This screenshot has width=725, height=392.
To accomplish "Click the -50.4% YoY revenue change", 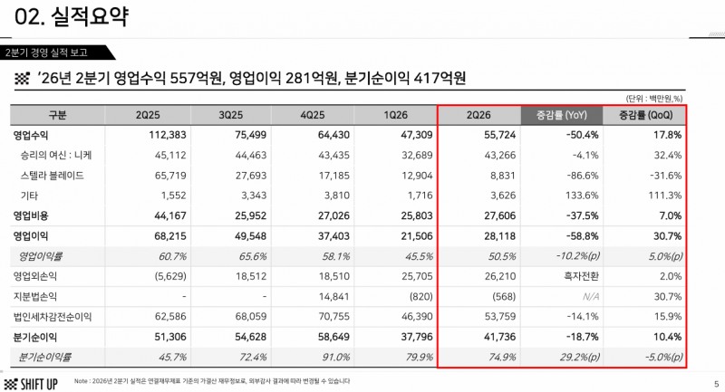I will pos(582,135).
